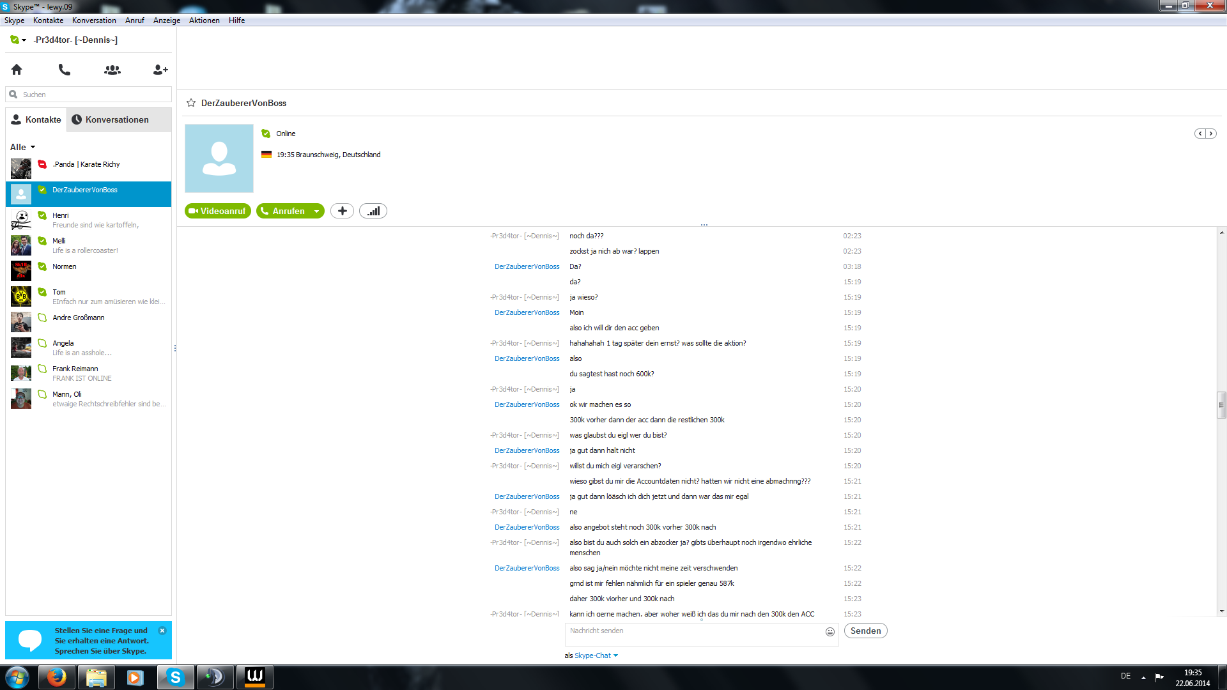Open the Anzeige menu
The image size is (1227, 690).
click(x=167, y=20)
